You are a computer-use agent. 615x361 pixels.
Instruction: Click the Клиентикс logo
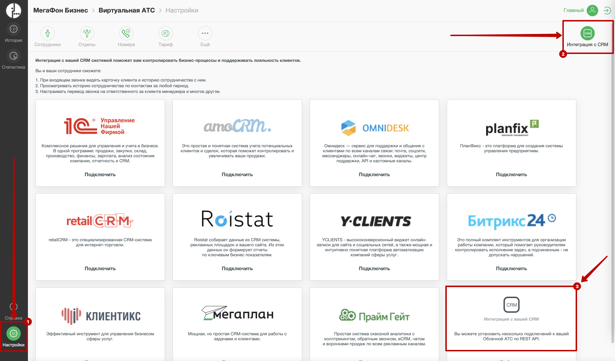(x=101, y=316)
